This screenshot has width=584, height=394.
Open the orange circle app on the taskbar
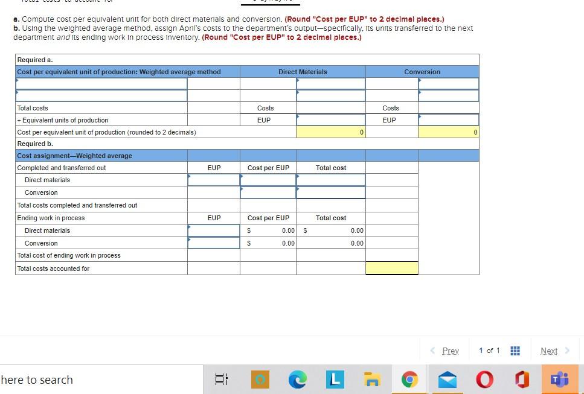coord(260,380)
